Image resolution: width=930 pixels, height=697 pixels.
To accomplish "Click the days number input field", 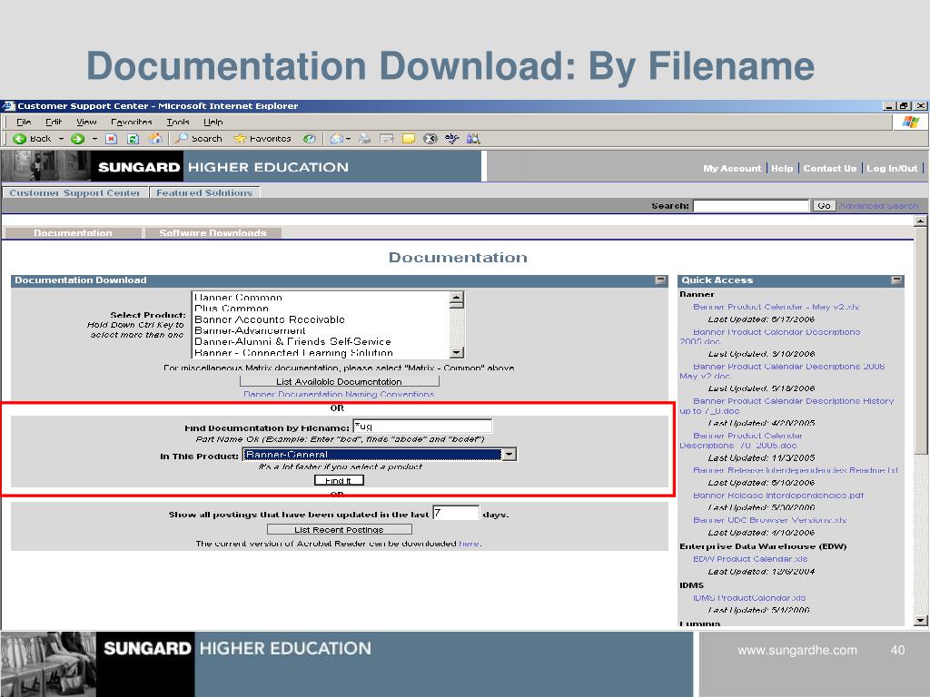I will (x=456, y=514).
